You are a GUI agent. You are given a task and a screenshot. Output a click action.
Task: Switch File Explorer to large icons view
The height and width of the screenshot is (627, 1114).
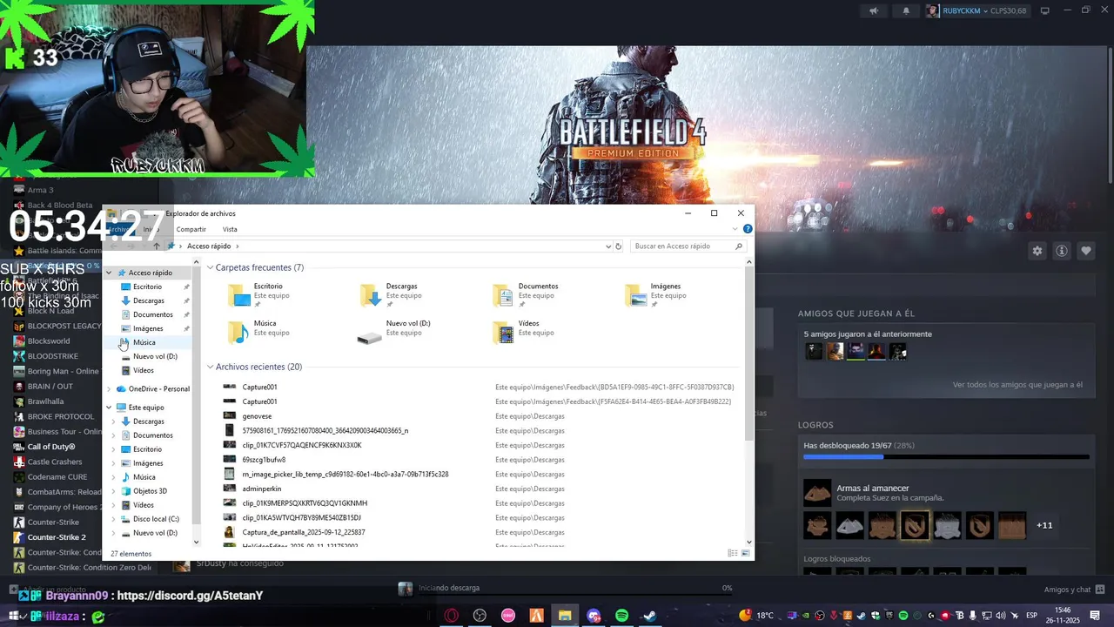[x=746, y=553]
